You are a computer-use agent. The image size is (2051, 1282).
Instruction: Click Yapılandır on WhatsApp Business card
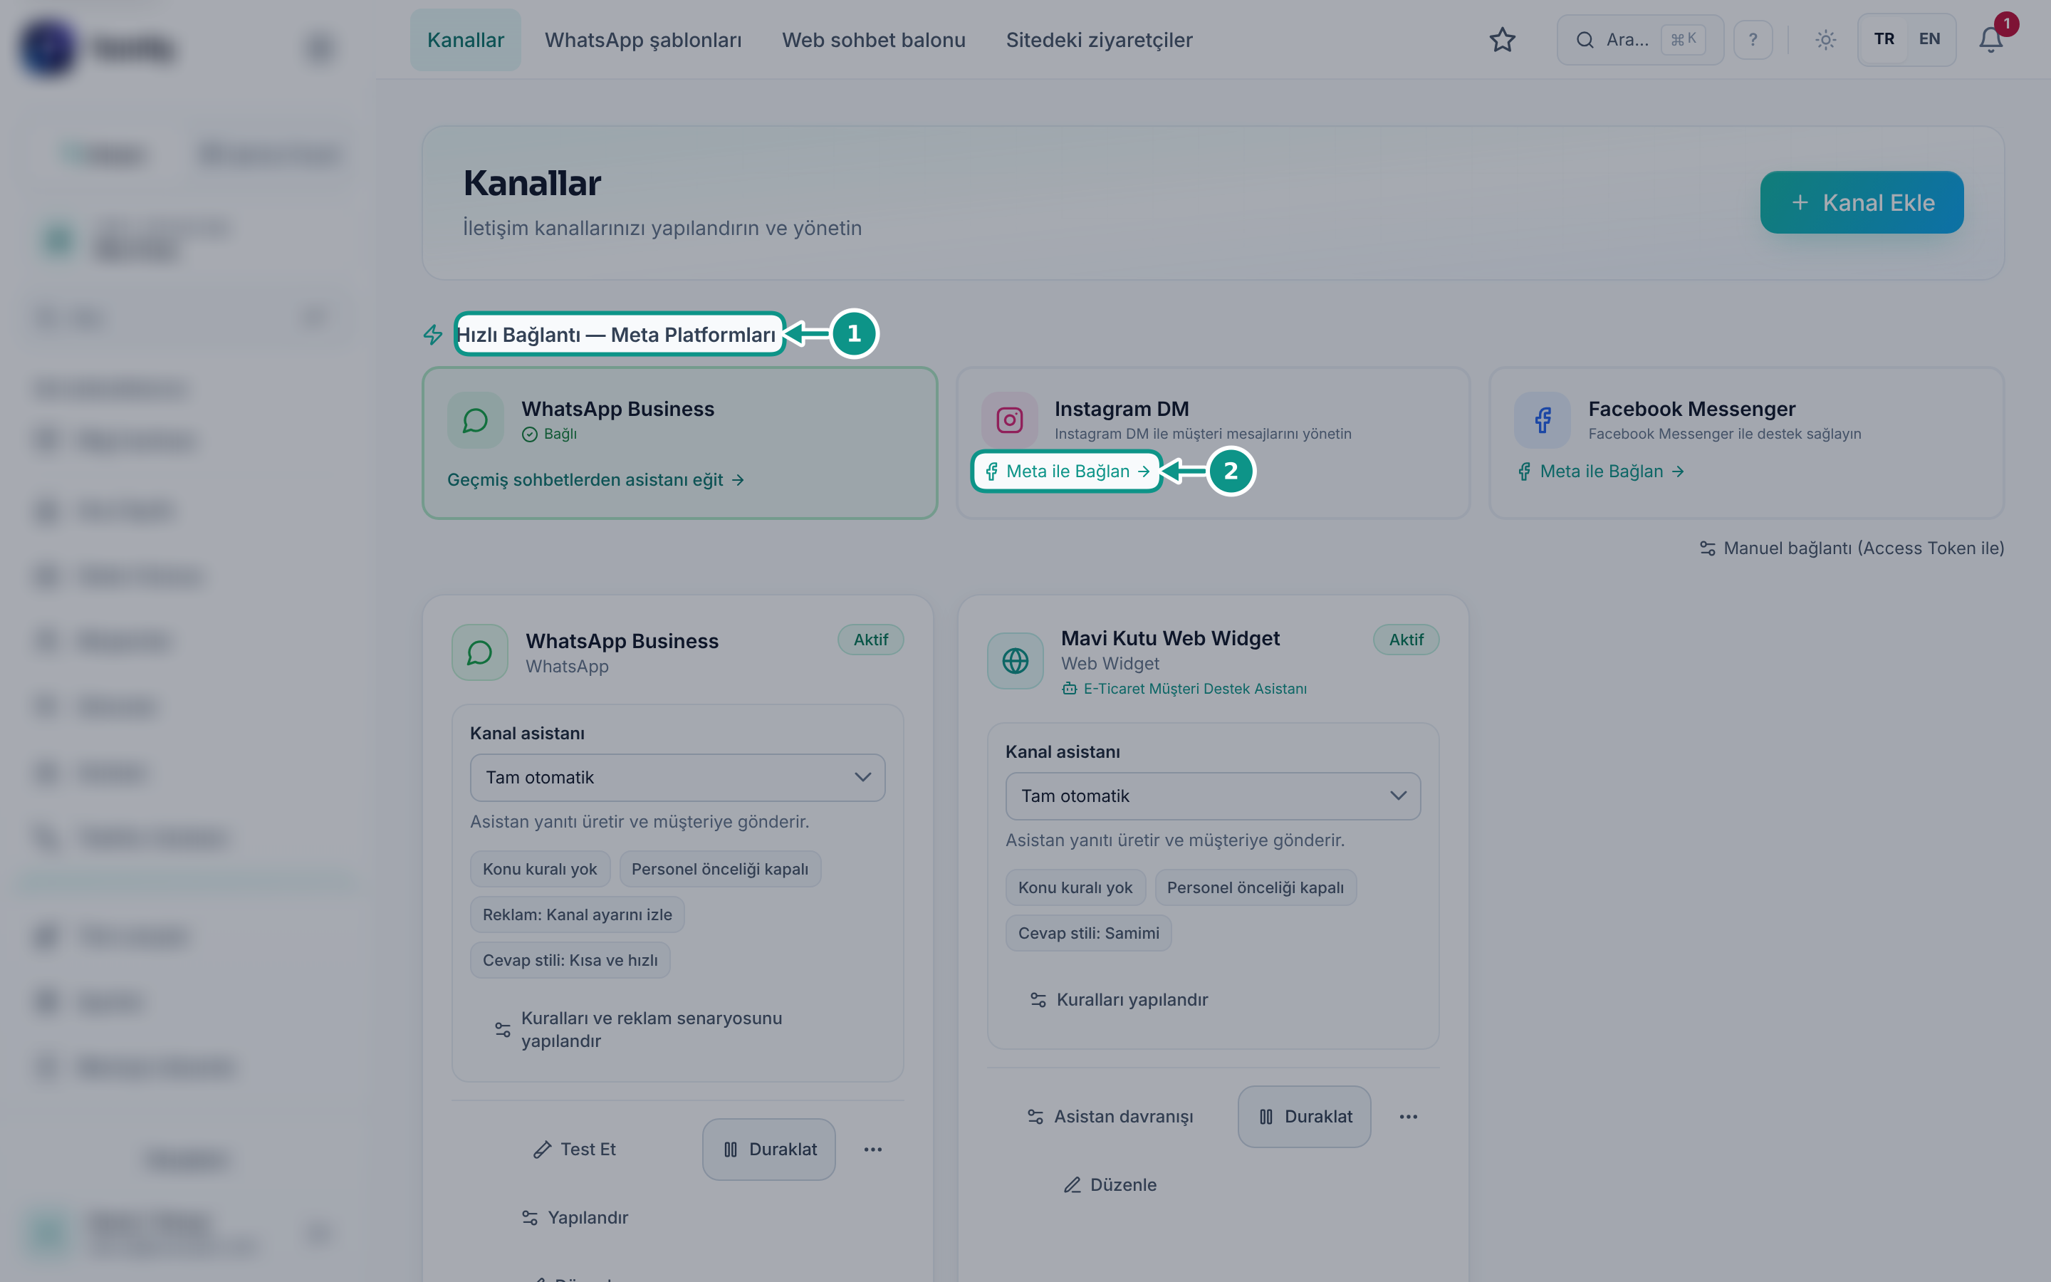coord(574,1218)
